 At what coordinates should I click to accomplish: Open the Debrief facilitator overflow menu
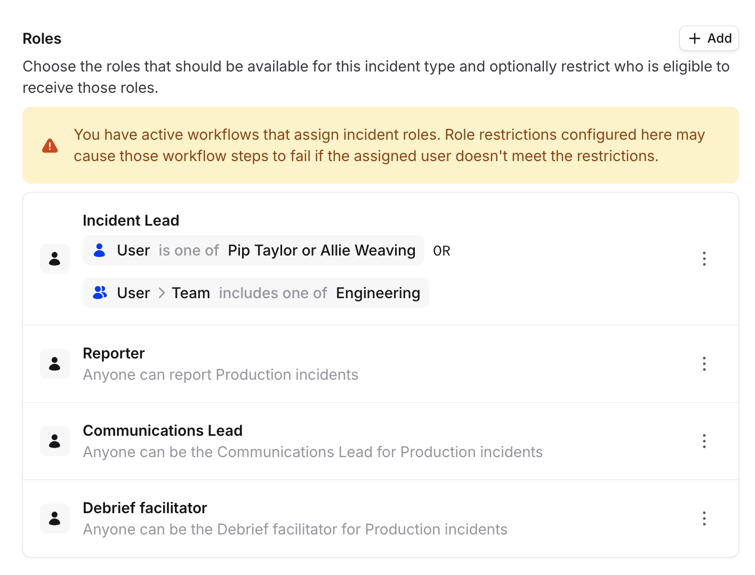(704, 518)
